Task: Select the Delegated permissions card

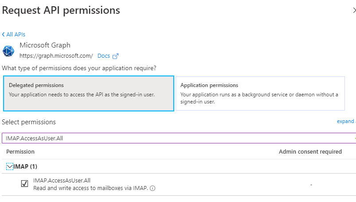Action: coord(89,94)
